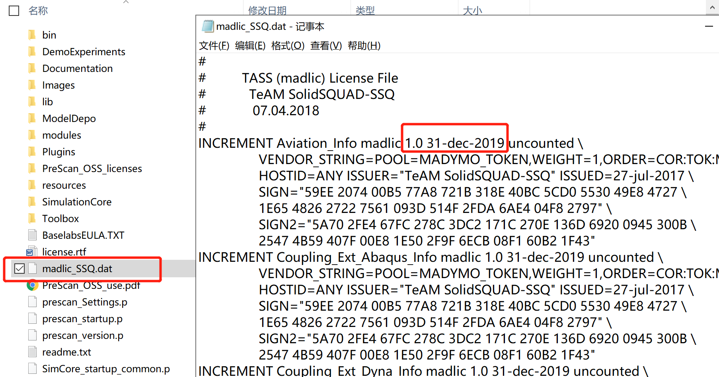Viewport: 719px width, 377px height.
Task: Open the resources folder icon
Action: [x=32, y=185]
